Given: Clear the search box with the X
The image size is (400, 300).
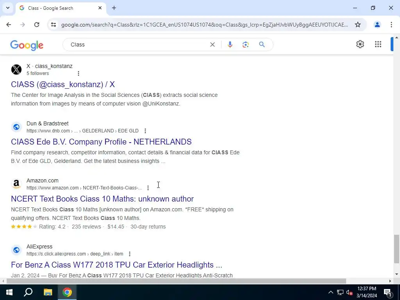Looking at the screenshot, I should pyautogui.click(x=212, y=45).
